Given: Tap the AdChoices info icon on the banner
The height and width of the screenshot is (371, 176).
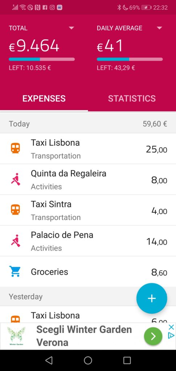Looking at the screenshot, I should pyautogui.click(x=171, y=335).
